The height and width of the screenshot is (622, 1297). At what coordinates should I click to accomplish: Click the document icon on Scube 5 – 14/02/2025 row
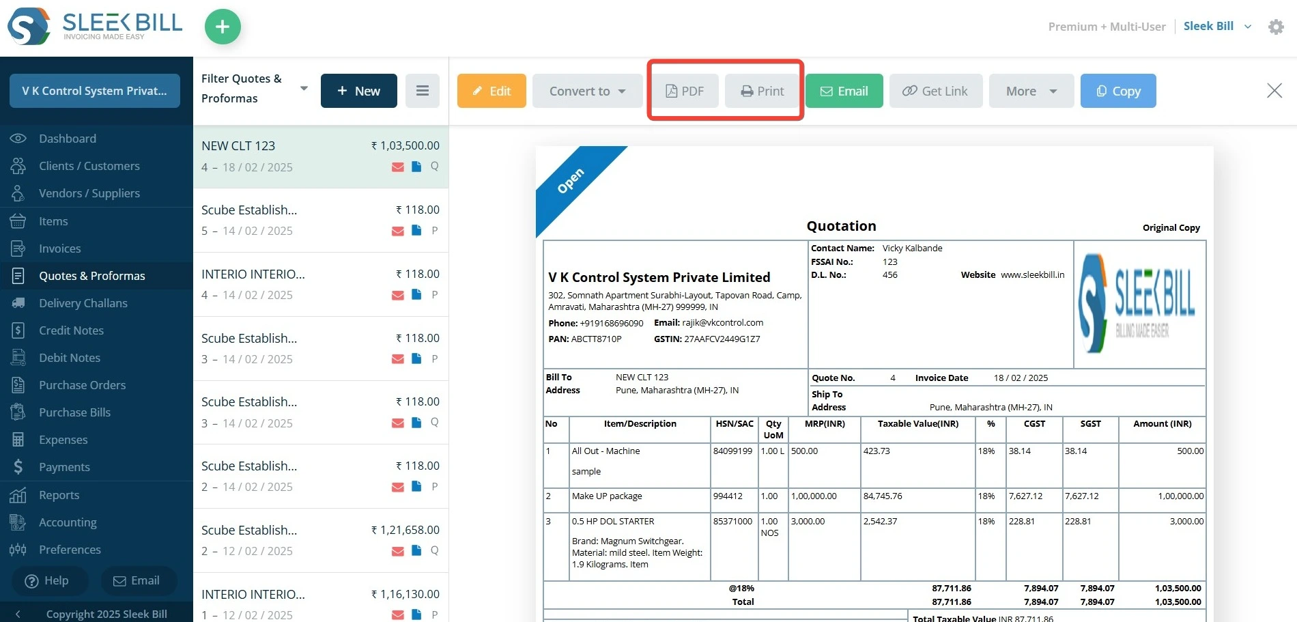click(x=416, y=231)
